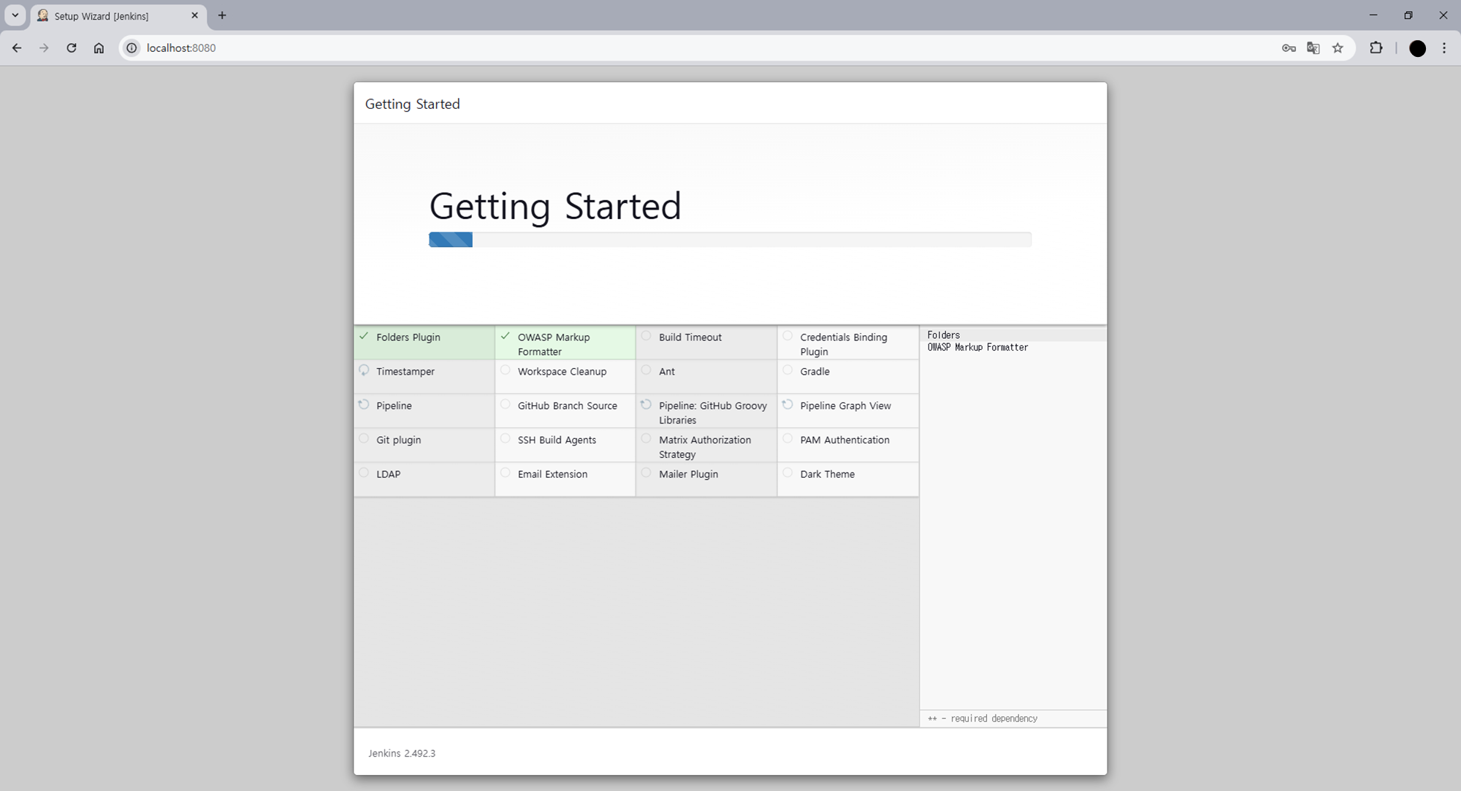
Task: Click spinner beside Pipeline: GitHub Groovy Libraries
Action: 646,405
